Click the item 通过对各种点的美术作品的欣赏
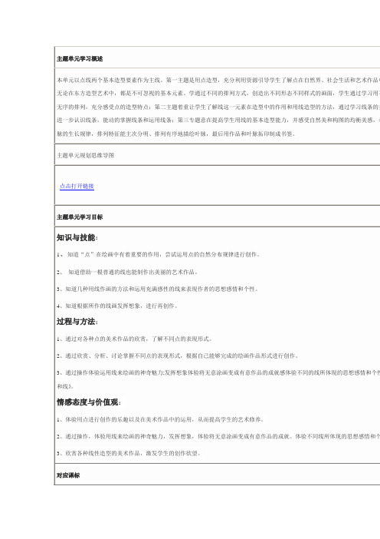The height and width of the screenshot is (539, 380). (x=134, y=339)
